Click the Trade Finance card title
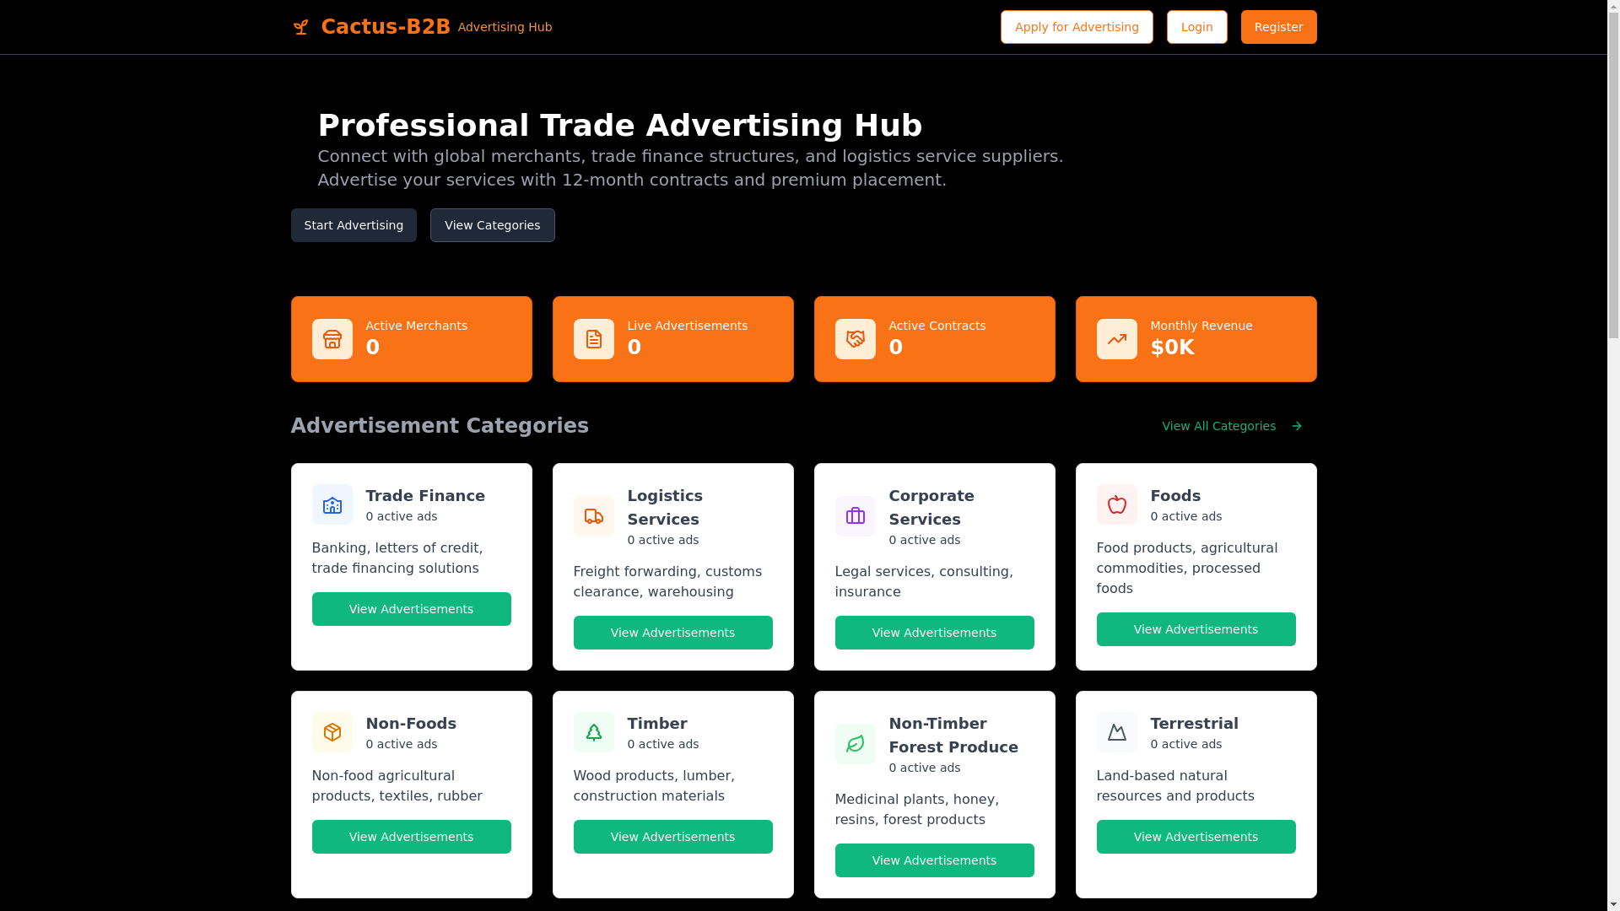Image resolution: width=1620 pixels, height=911 pixels. [x=425, y=496]
